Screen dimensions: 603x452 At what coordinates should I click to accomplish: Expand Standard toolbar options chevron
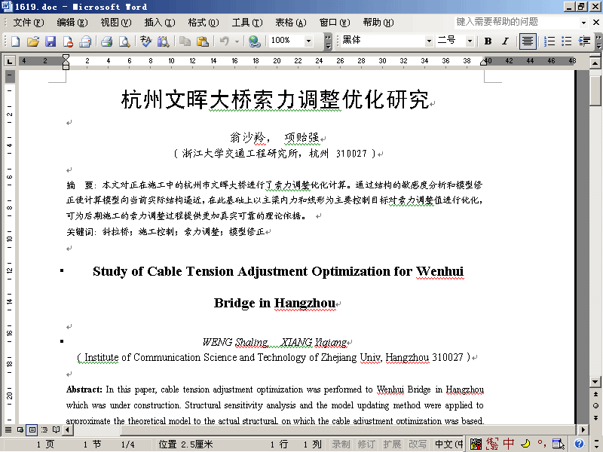click(328, 41)
